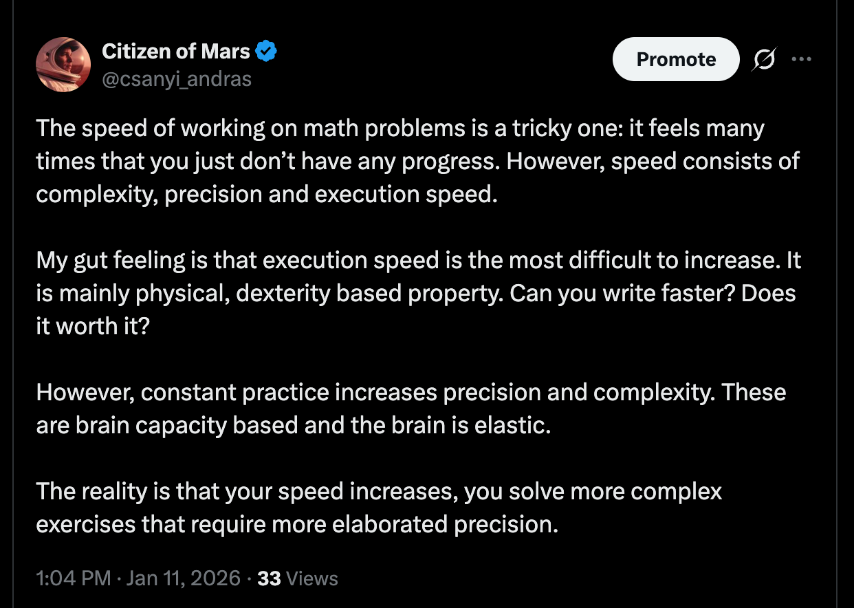
Task: Click the "Views" label
Action: tap(313, 578)
